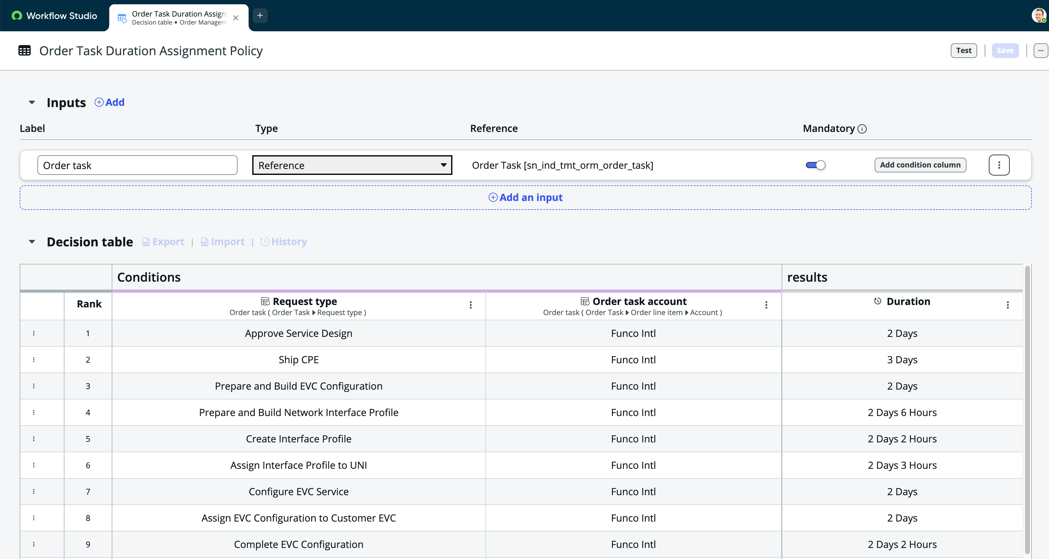Image resolution: width=1049 pixels, height=559 pixels.
Task: Select Create Interface Profile cell
Action: click(299, 438)
